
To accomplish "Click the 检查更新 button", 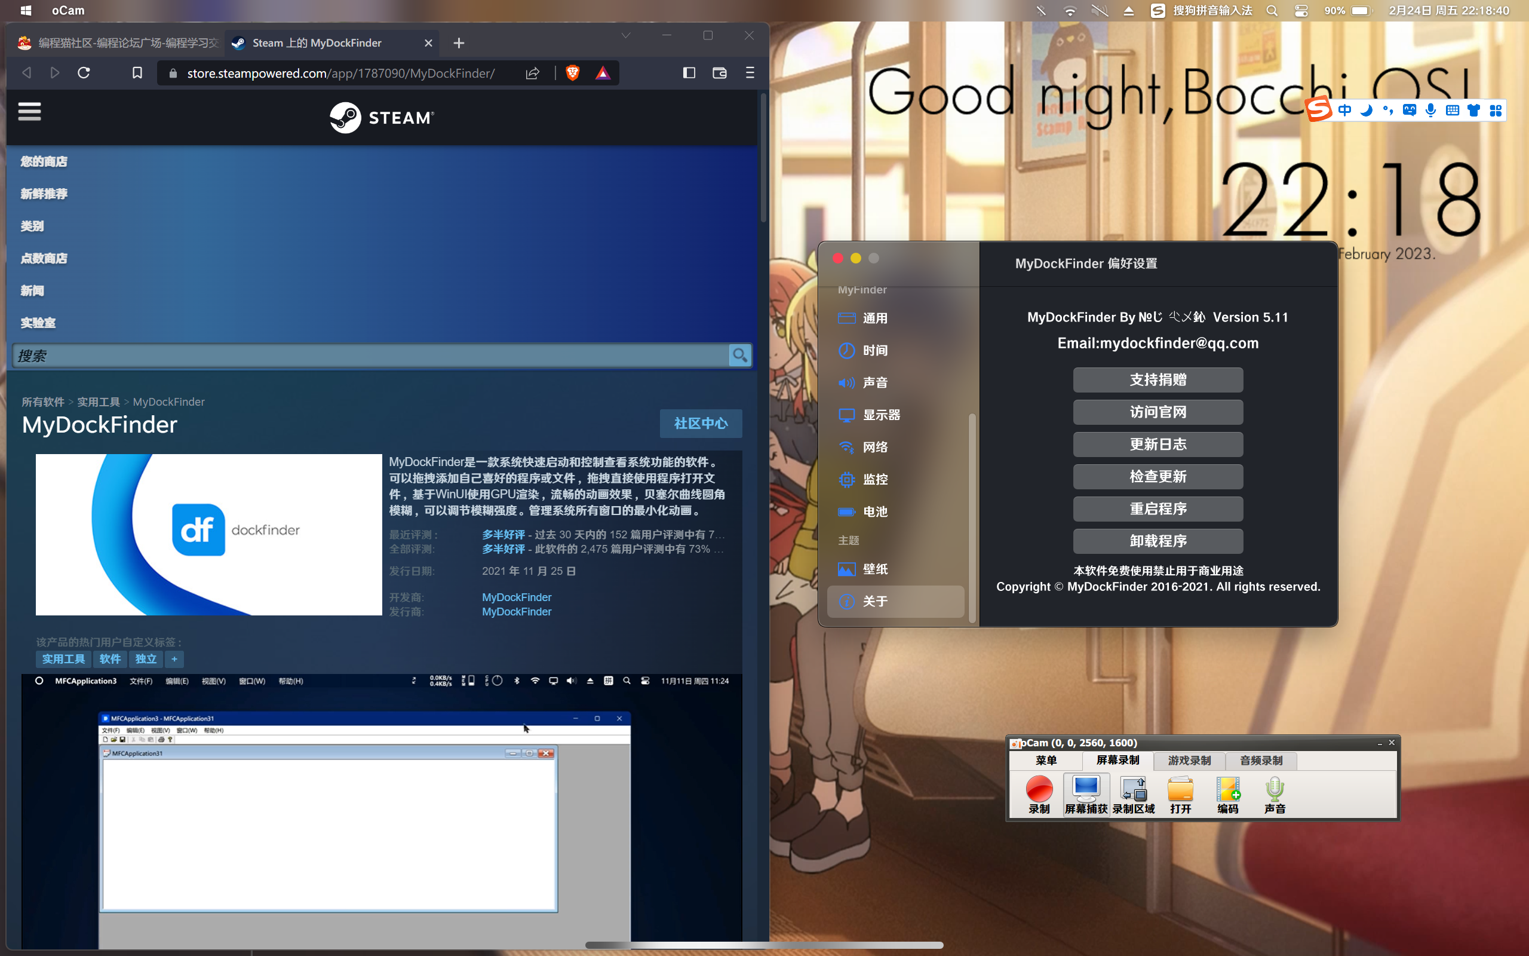I will click(x=1158, y=477).
